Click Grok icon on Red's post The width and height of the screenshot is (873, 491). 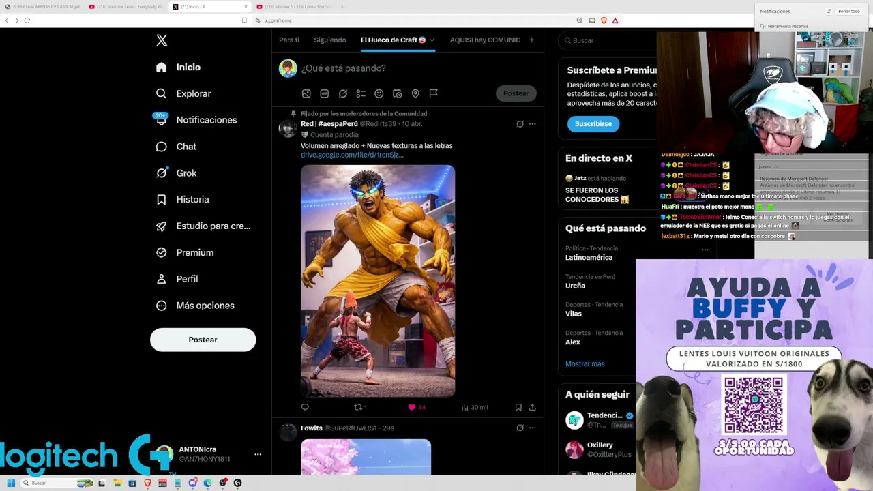coord(520,124)
